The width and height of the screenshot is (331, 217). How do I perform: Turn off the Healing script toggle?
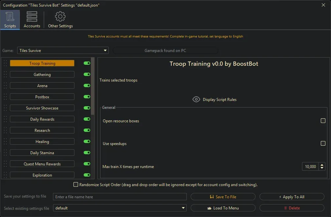click(x=87, y=142)
